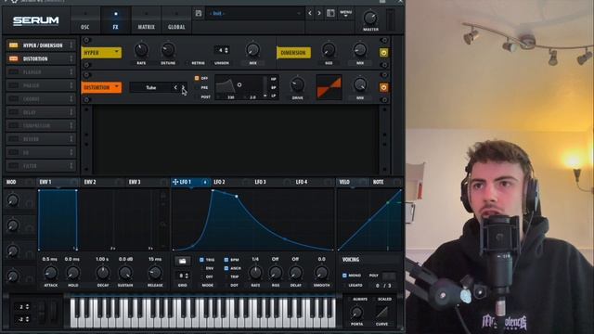
Task: Select the HP filter type for distortion
Action: coord(274,79)
